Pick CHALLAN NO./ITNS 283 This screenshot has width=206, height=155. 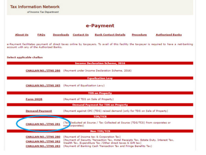tap(43, 146)
